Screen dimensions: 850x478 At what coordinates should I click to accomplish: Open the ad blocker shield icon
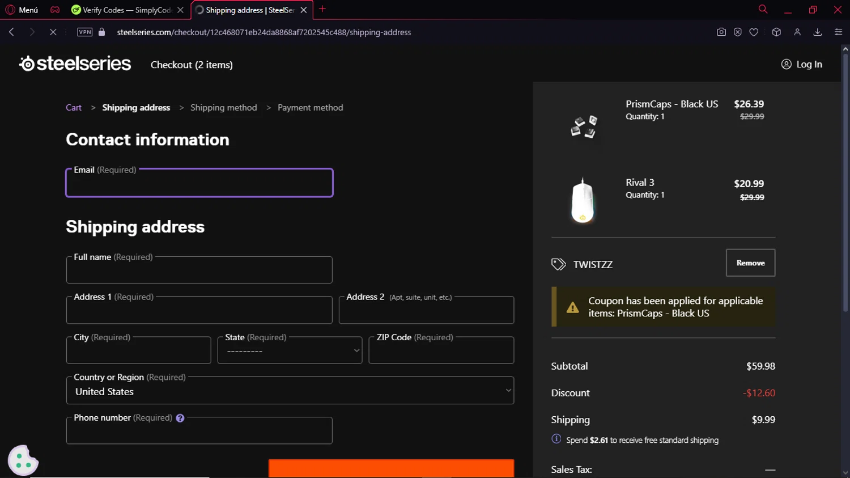[x=737, y=32]
